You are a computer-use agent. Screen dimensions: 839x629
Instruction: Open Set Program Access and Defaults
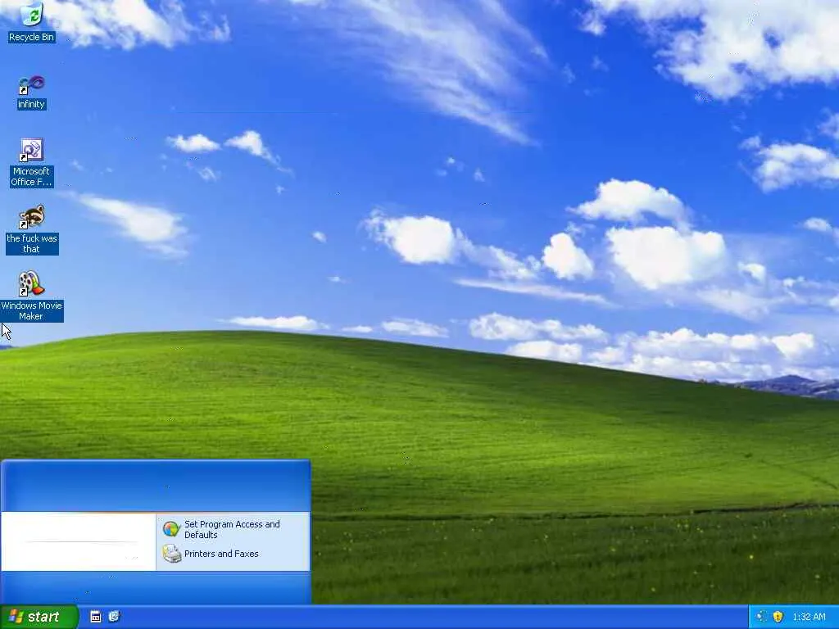(x=234, y=530)
